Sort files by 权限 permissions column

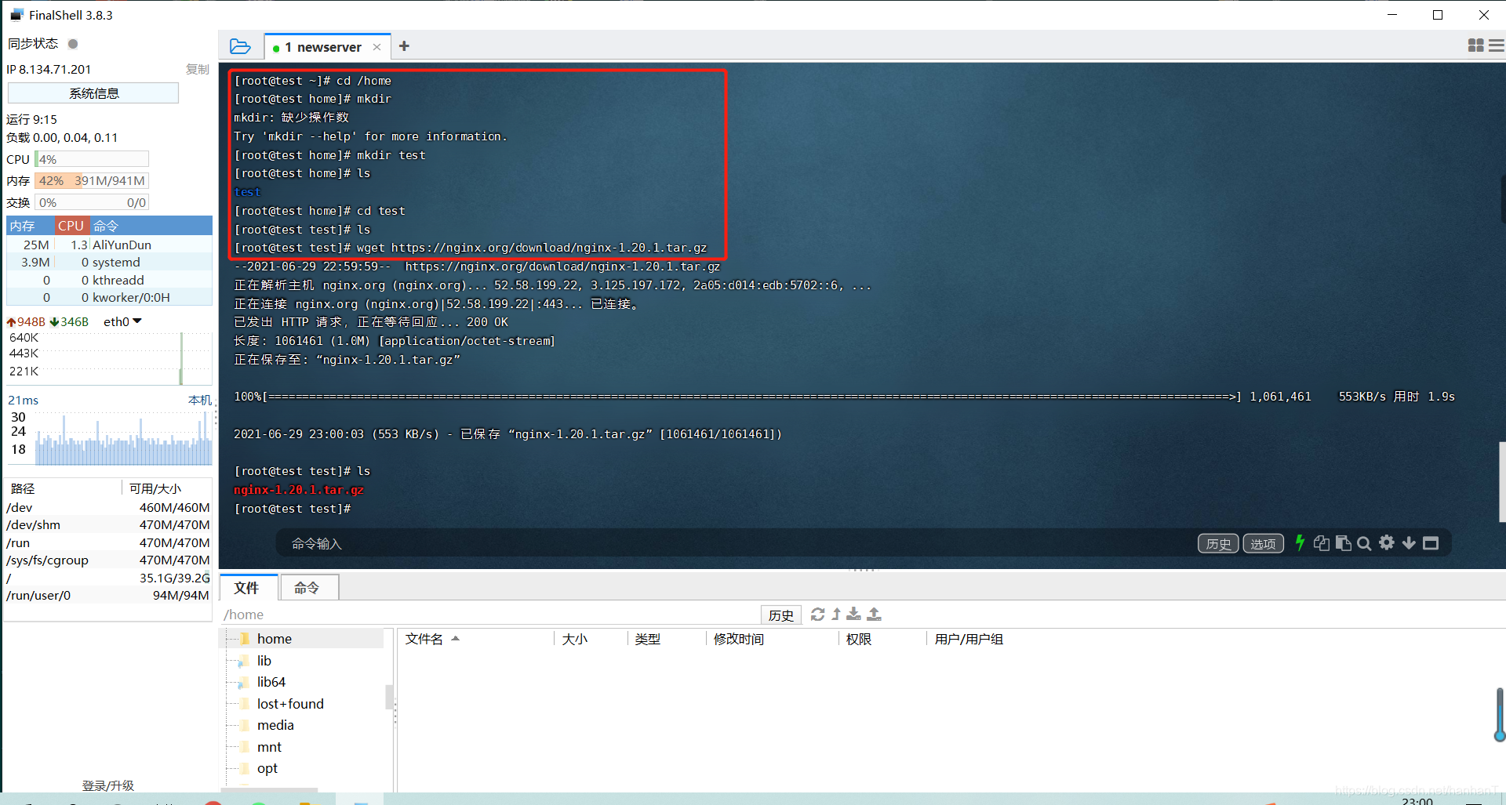point(882,639)
